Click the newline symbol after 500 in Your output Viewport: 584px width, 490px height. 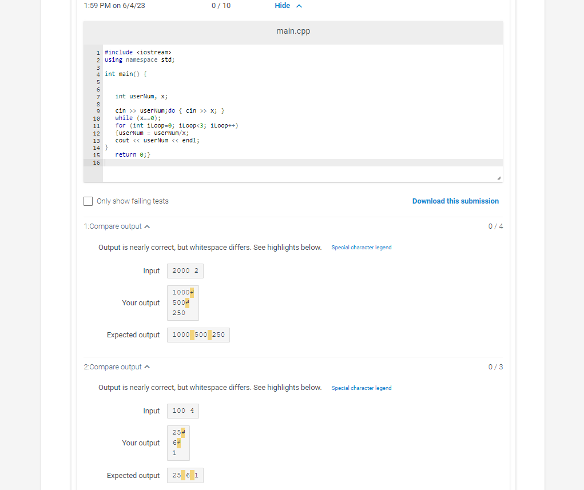[x=188, y=302]
